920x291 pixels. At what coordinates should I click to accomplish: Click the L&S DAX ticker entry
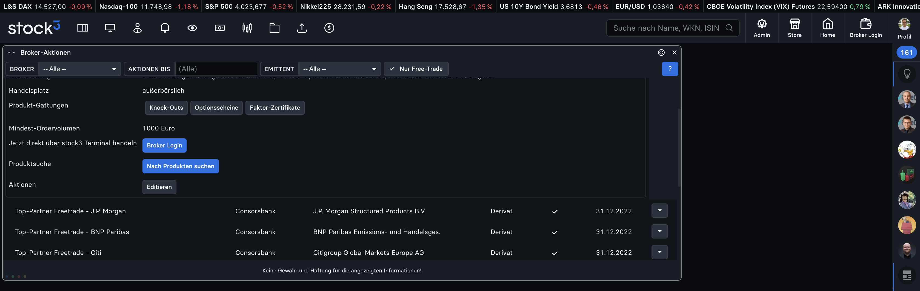(x=47, y=6)
